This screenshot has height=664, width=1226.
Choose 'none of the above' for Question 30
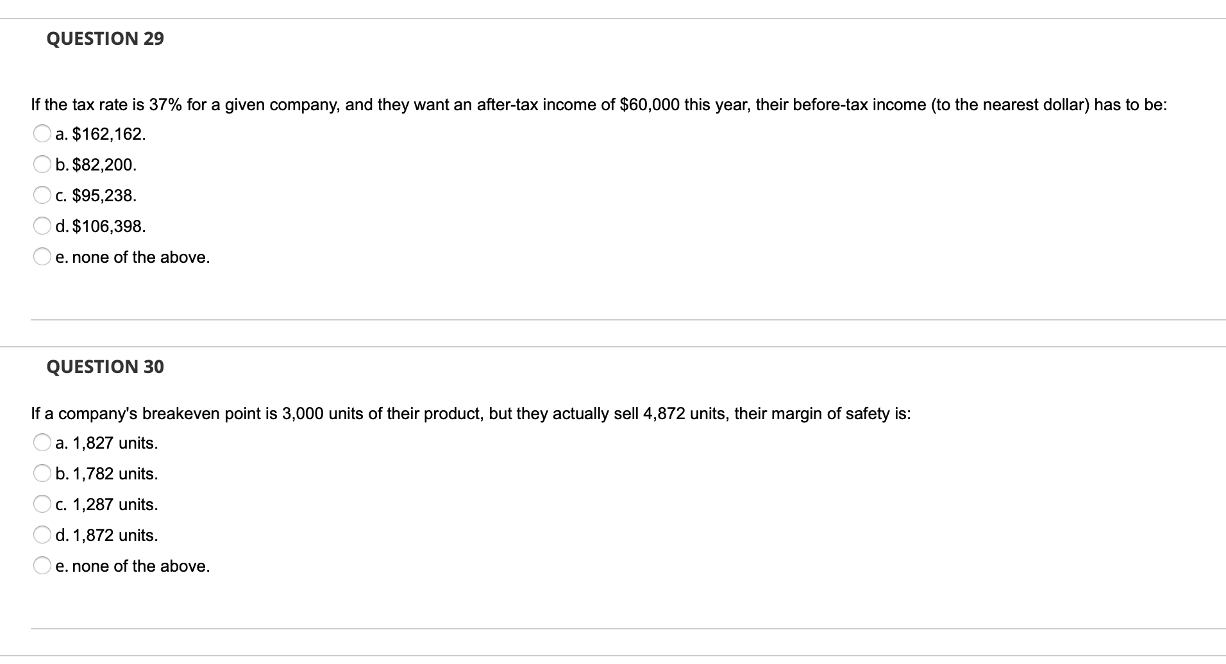tap(42, 565)
